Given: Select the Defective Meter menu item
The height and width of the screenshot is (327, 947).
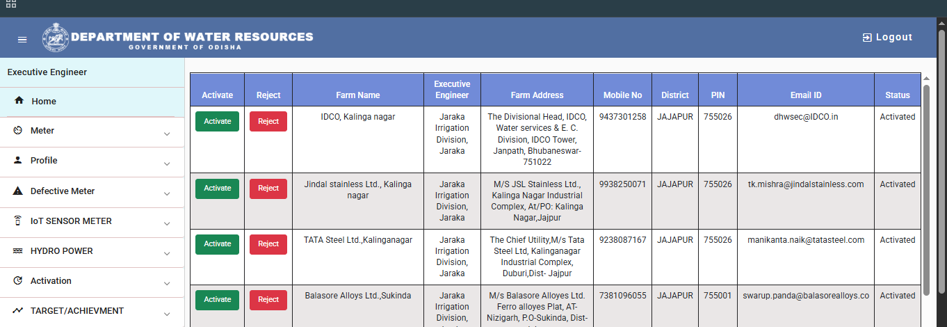Looking at the screenshot, I should pyautogui.click(x=92, y=191).
